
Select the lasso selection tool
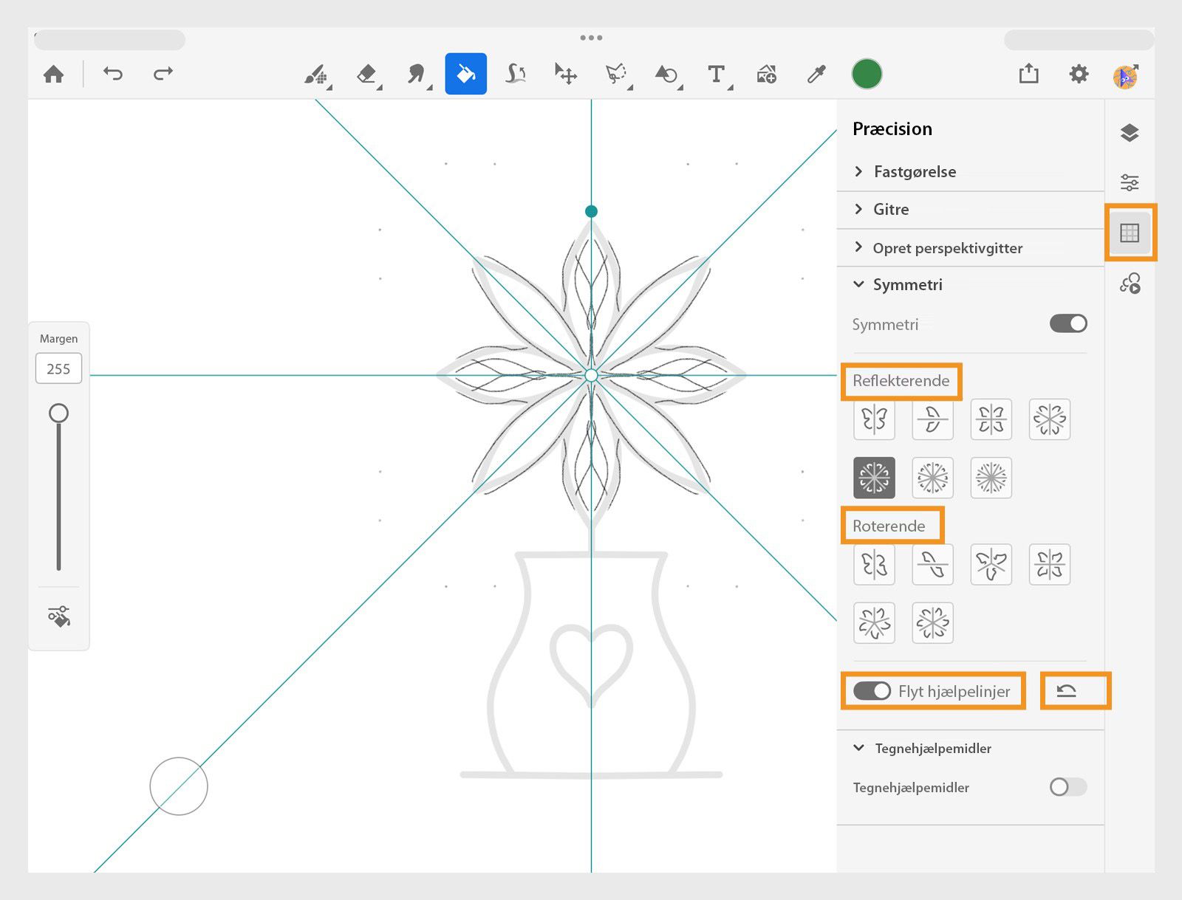coord(616,74)
